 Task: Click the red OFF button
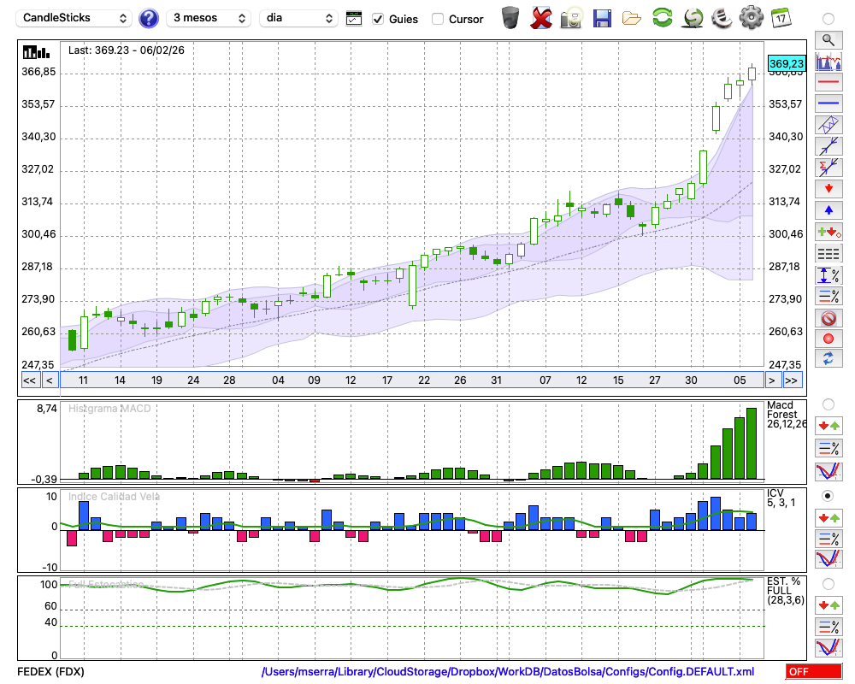pyautogui.click(x=814, y=672)
